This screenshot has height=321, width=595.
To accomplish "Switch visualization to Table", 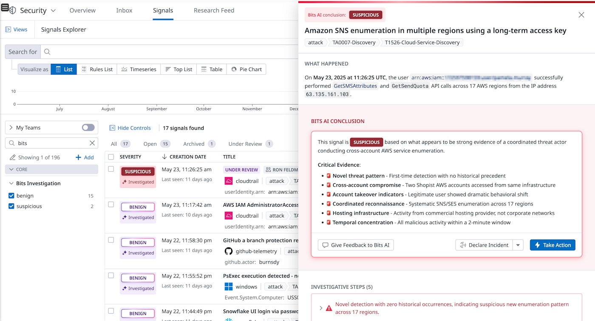I will point(212,69).
